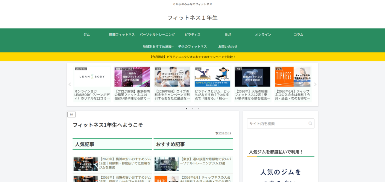385x182 pixels.
Task: Open 東京の暗闇フィットネス carousel thumbnail
Action: 132,76
